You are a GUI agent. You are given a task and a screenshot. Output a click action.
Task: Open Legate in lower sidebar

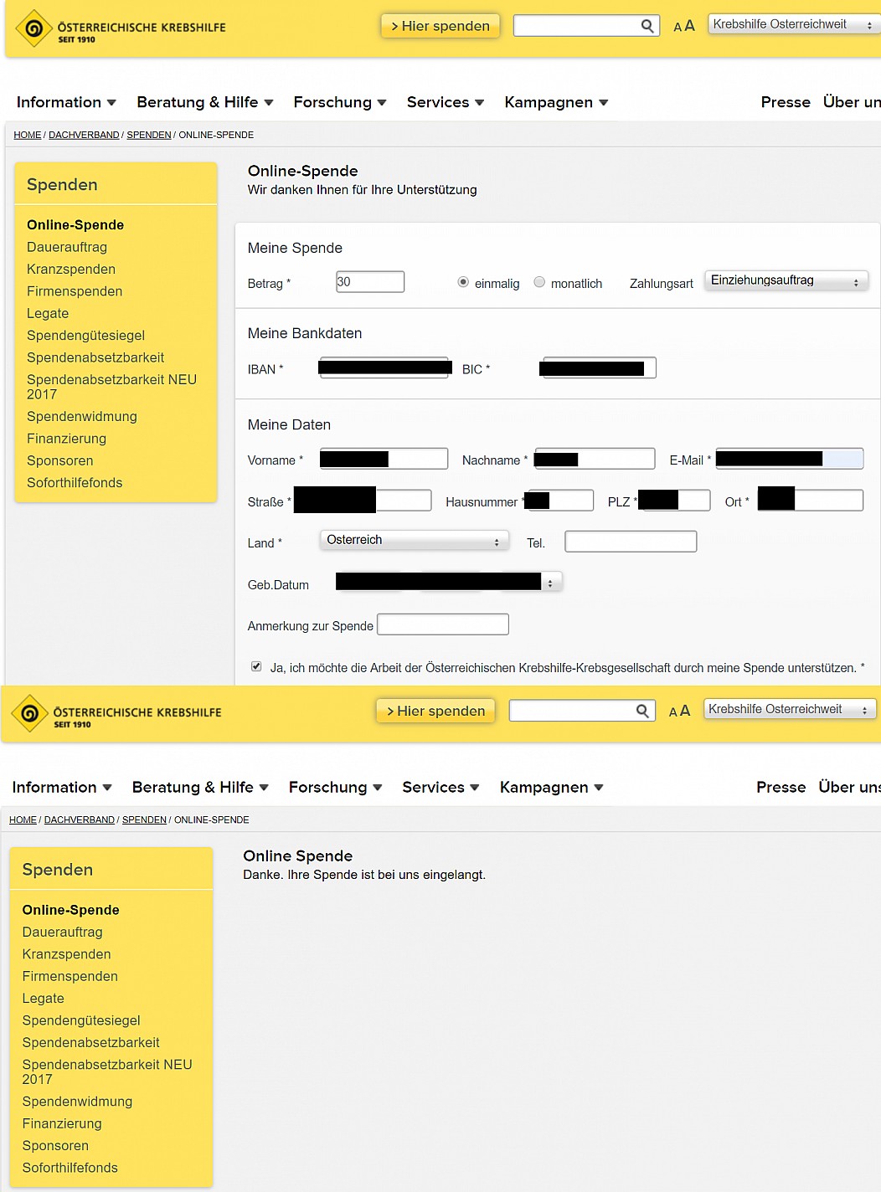pyautogui.click(x=44, y=998)
